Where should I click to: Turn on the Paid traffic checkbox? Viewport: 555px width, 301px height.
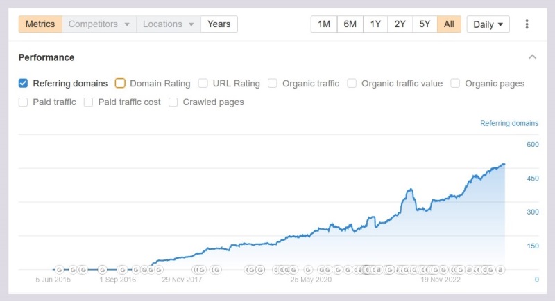pos(24,102)
